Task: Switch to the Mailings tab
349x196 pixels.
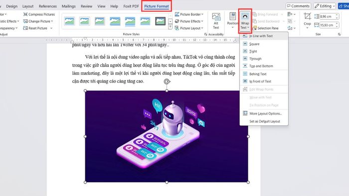Action: (69, 6)
